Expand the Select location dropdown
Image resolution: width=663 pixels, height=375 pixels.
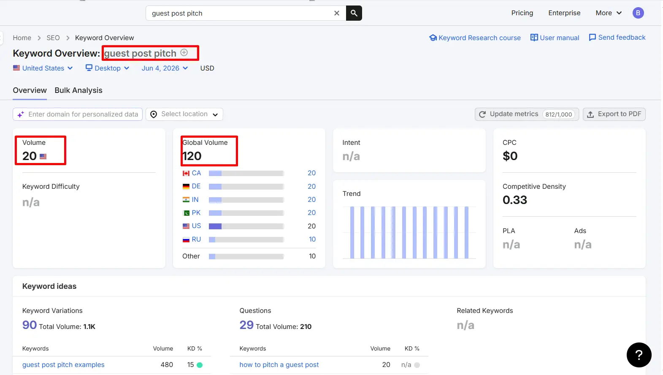coord(184,114)
